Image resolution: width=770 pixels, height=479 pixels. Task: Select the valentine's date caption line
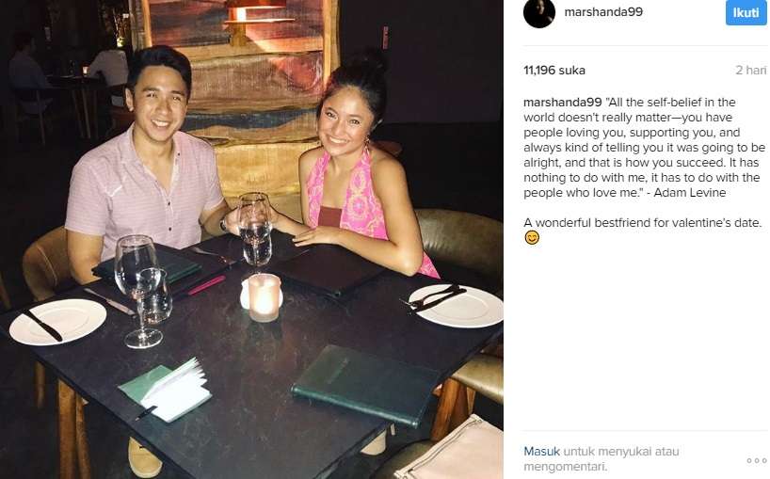642,223
